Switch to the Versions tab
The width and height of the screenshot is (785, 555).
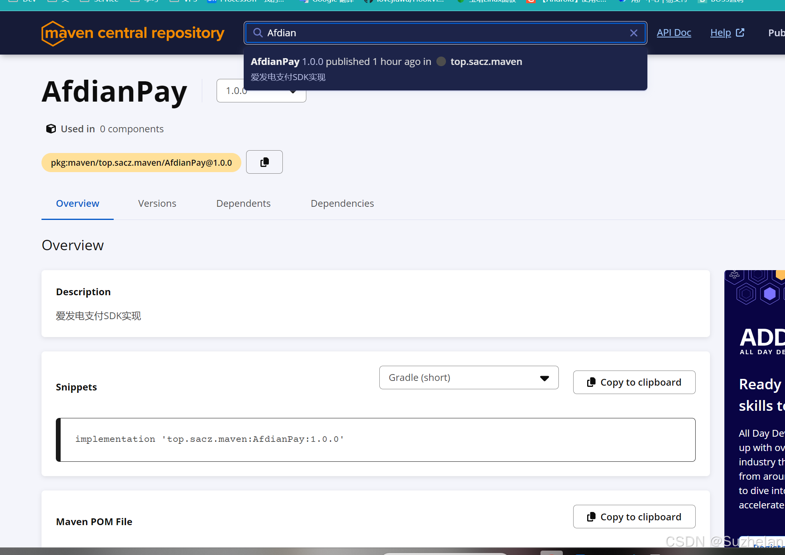(x=157, y=204)
